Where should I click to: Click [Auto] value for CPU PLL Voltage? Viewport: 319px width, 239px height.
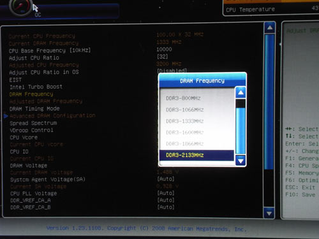(x=166, y=193)
